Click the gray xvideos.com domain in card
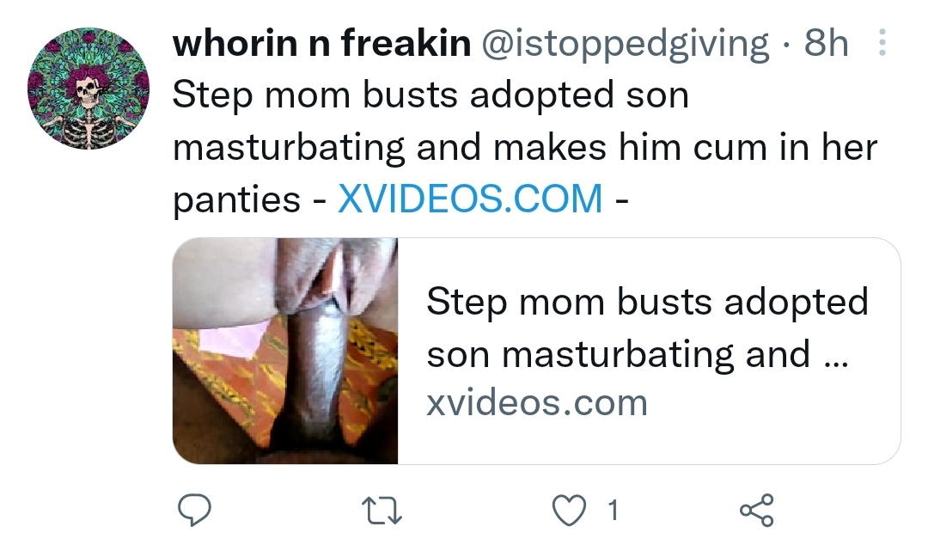 (x=537, y=404)
